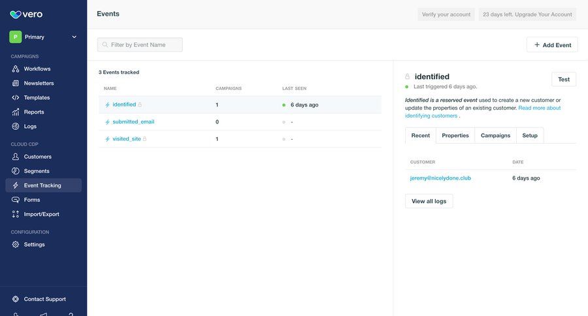
Task: Open Import/Export arrows icon in sidebar
Action: [x=16, y=214]
